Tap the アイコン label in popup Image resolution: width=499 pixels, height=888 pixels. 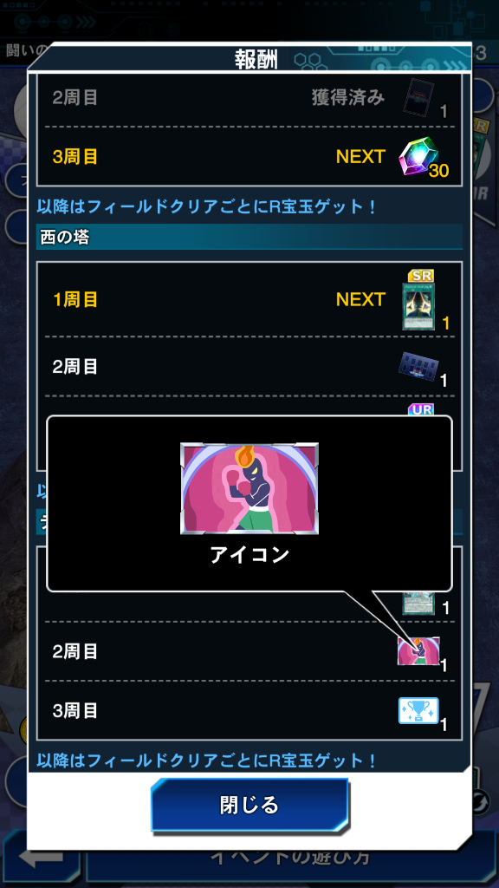pos(249,555)
